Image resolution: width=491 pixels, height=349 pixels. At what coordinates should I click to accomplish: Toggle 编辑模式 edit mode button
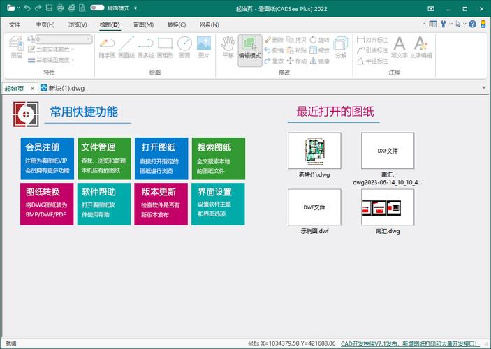pos(249,50)
